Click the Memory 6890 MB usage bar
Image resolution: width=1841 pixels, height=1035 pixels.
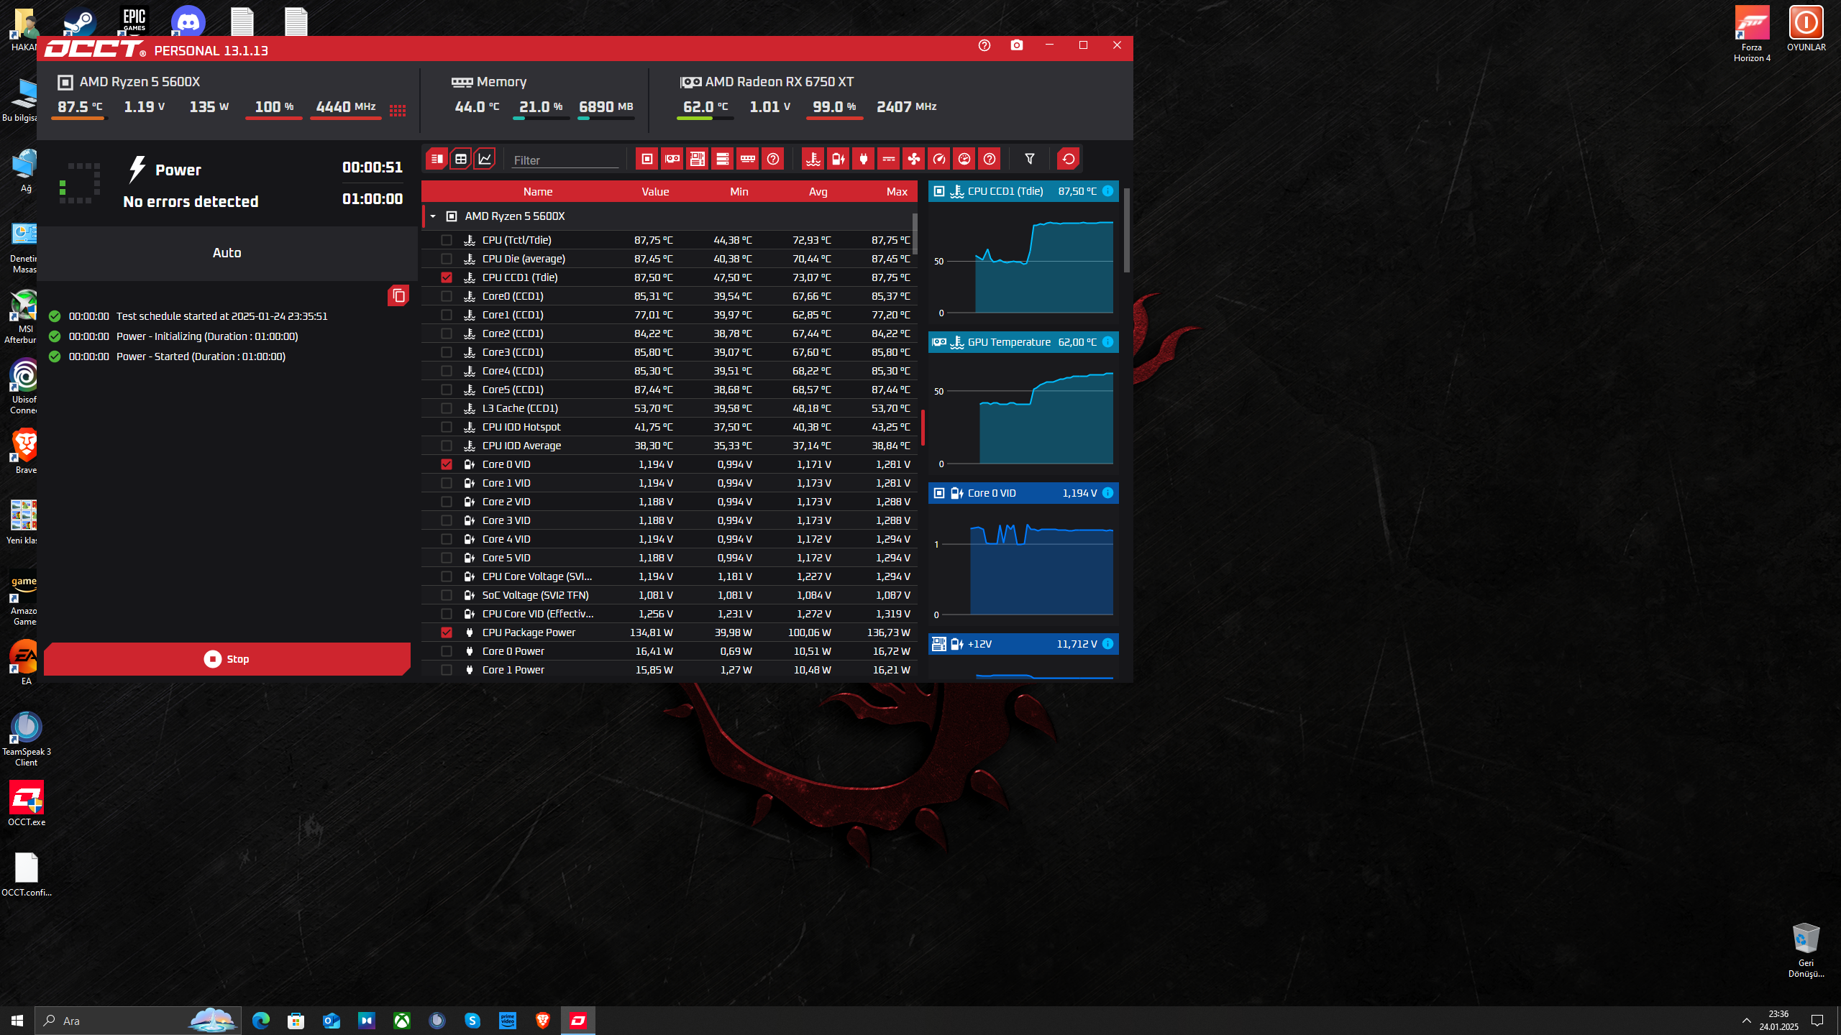point(606,119)
